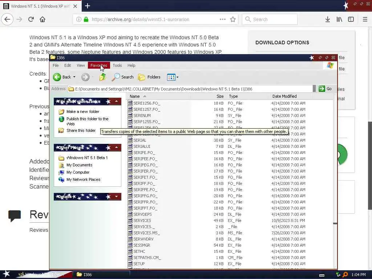This screenshot has height=279, width=372.
Task: Open page actions three-dot menu
Action: coord(223,19)
